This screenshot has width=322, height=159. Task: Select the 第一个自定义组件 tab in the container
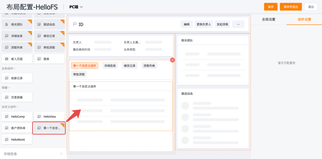pyautogui.click(x=85, y=65)
